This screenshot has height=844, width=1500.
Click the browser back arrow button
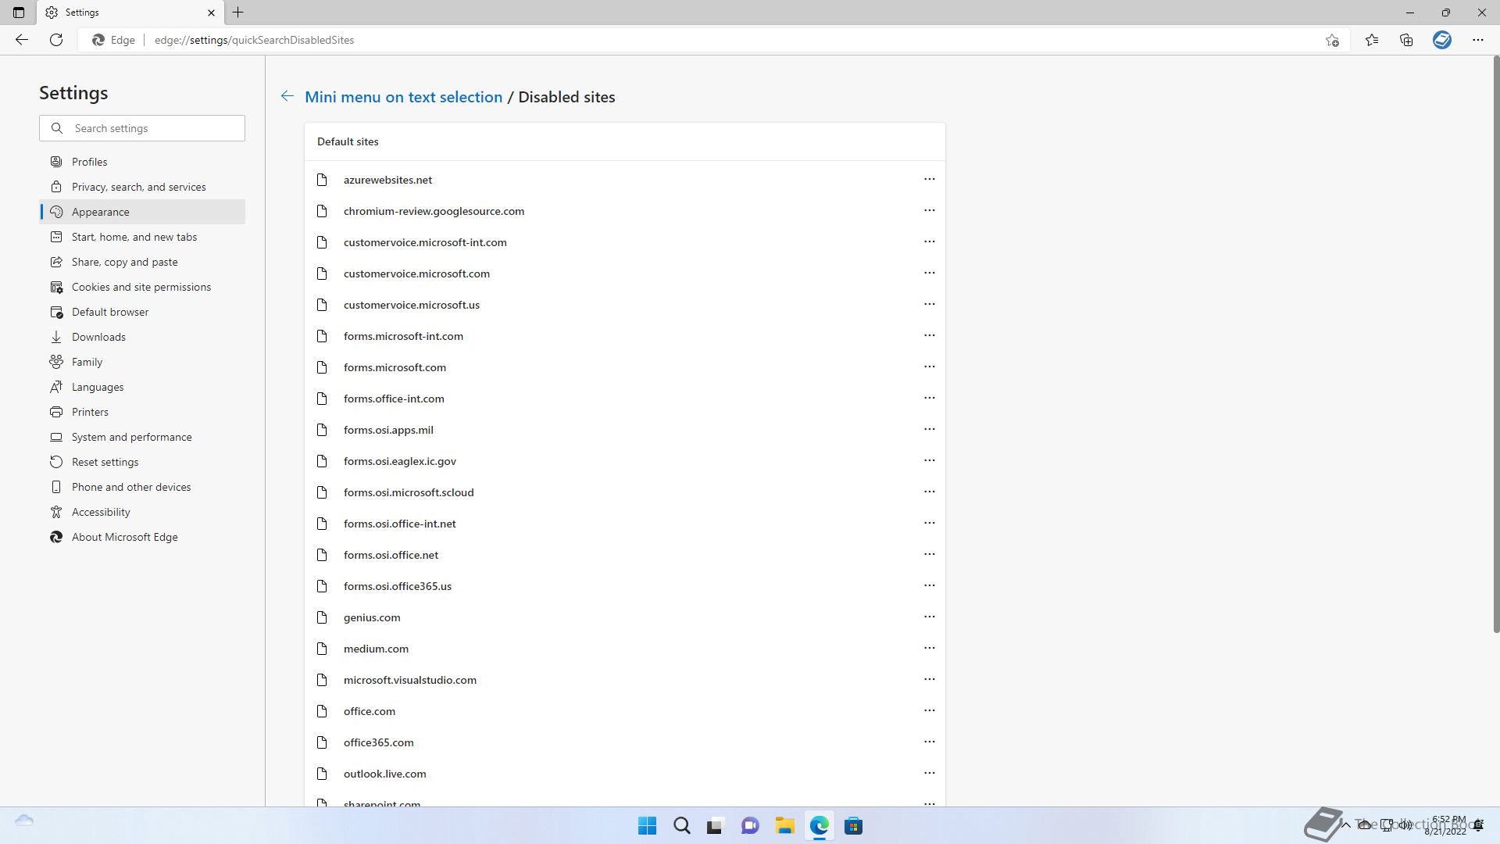pos(22,40)
